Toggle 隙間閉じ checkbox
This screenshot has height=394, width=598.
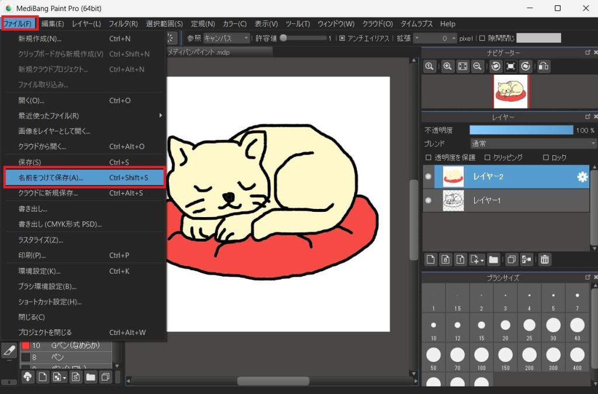482,38
